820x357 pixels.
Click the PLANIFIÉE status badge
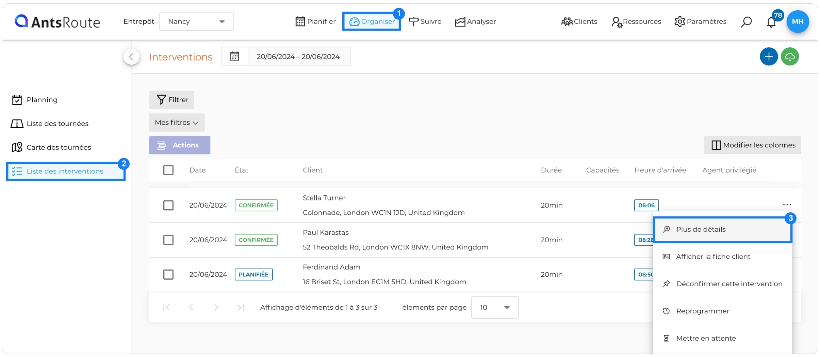254,274
